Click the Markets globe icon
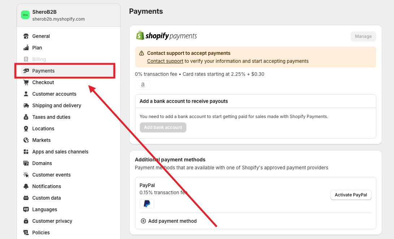 [26, 140]
